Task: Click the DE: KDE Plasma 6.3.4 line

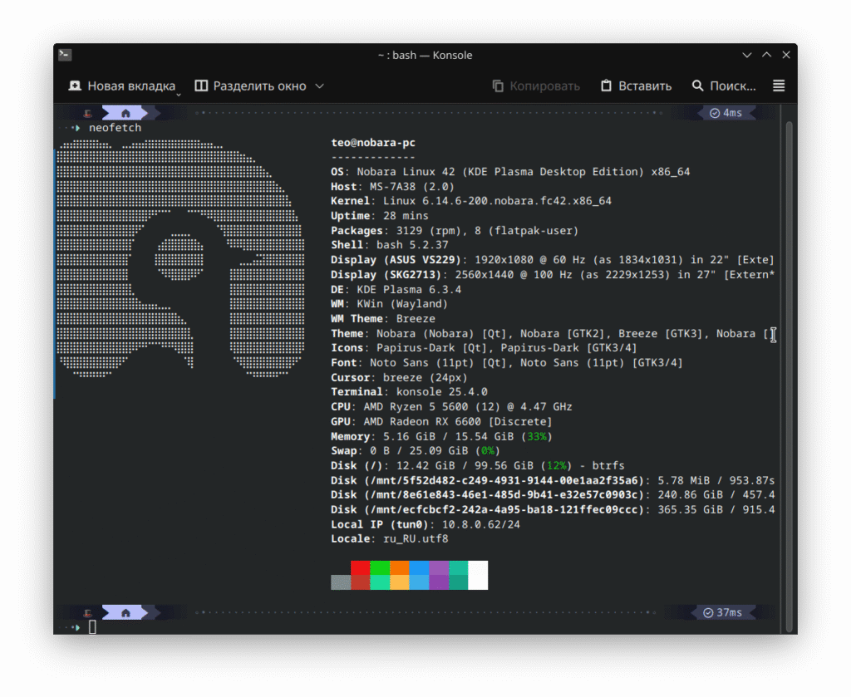Action: point(396,290)
